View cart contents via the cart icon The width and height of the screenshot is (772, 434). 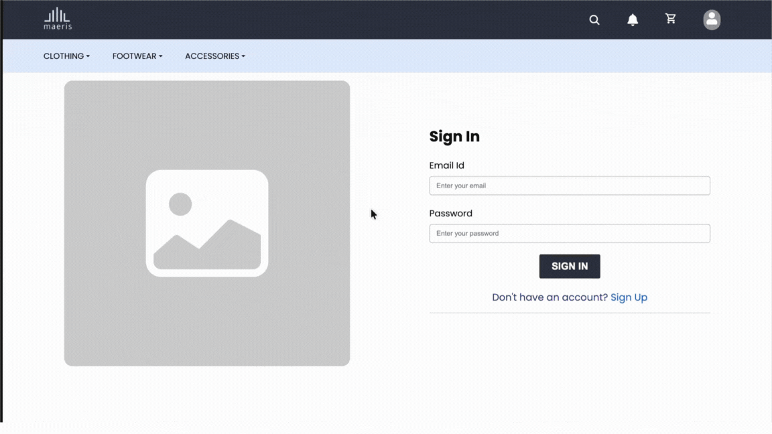click(x=671, y=19)
